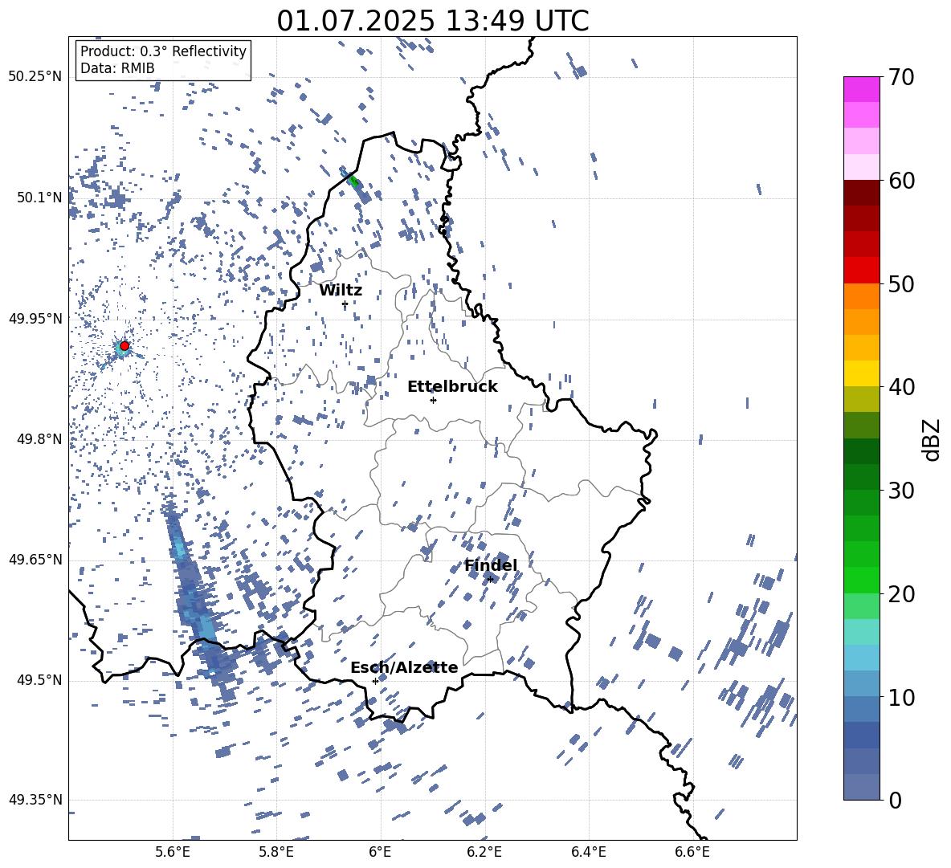This screenshot has width=951, height=868.
Task: Click the 20 colorbar tick label
Action: pos(901,594)
